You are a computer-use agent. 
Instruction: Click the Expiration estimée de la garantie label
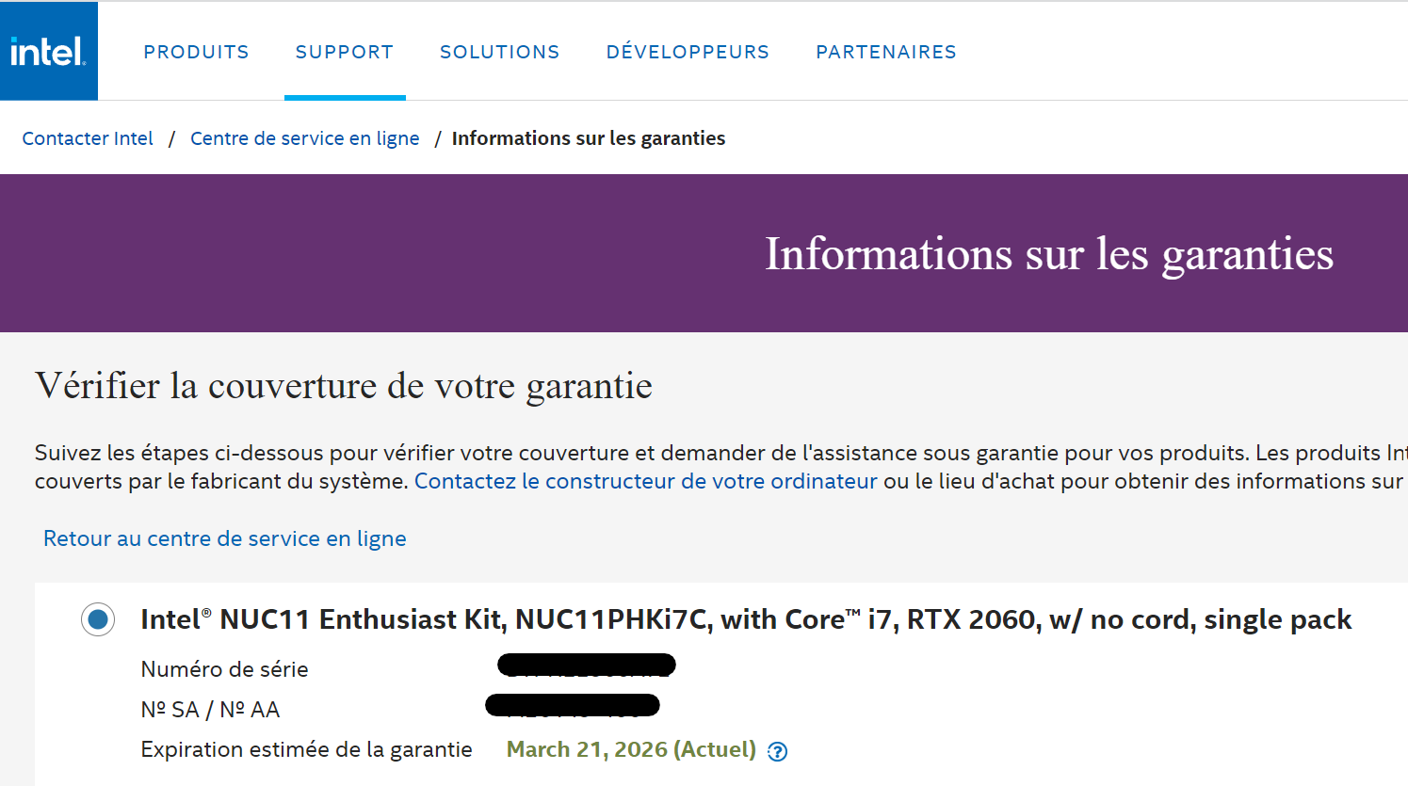[x=306, y=749]
